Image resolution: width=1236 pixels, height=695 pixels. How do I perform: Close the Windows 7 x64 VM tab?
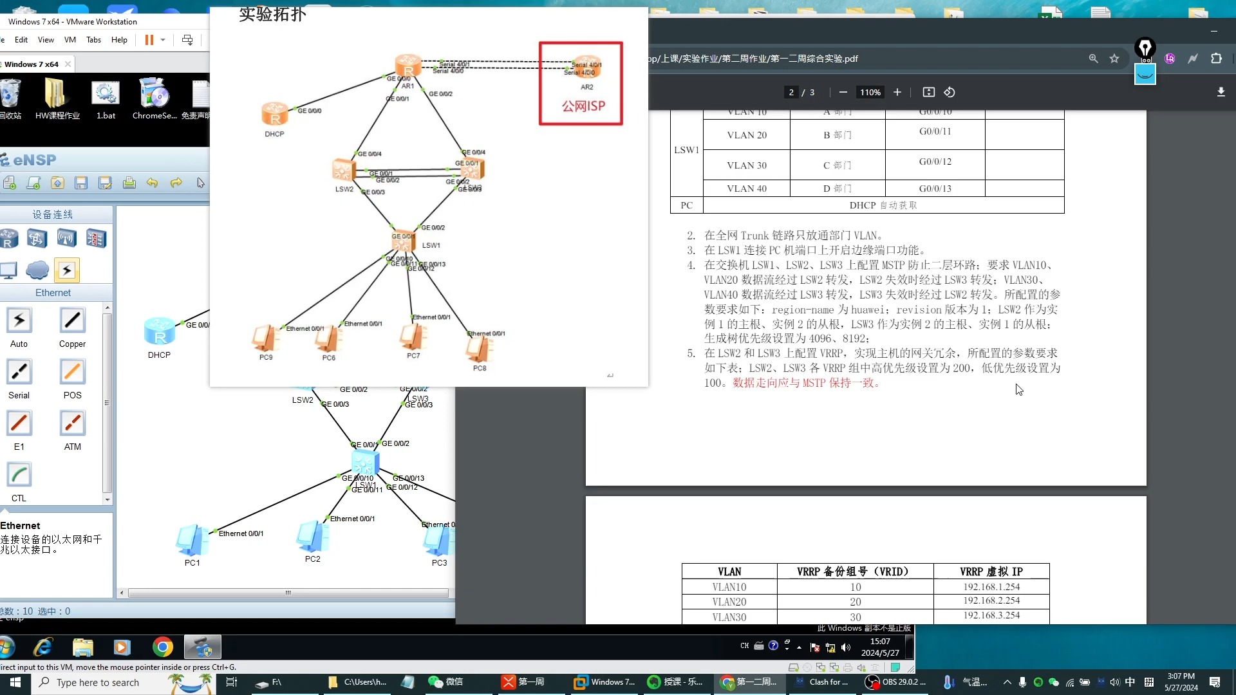pyautogui.click(x=68, y=64)
